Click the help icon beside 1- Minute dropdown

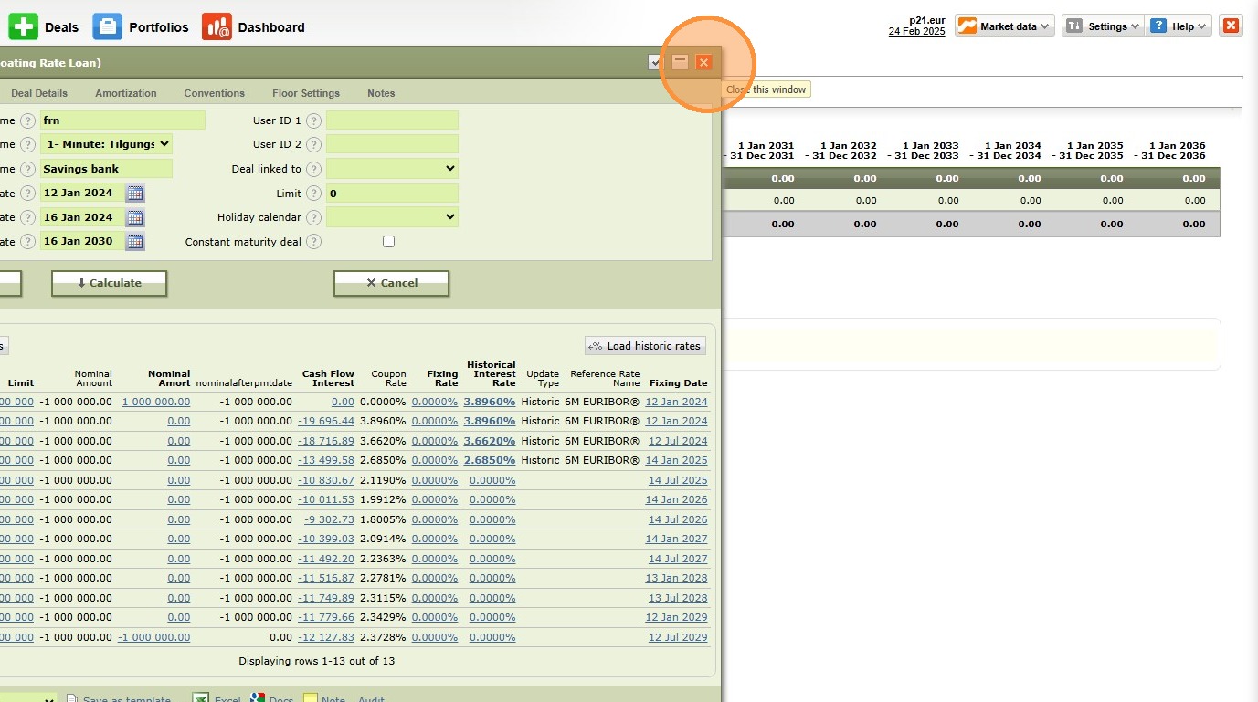[27, 144]
